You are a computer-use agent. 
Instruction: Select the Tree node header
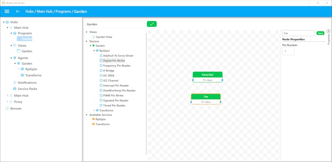[x=205, y=96]
